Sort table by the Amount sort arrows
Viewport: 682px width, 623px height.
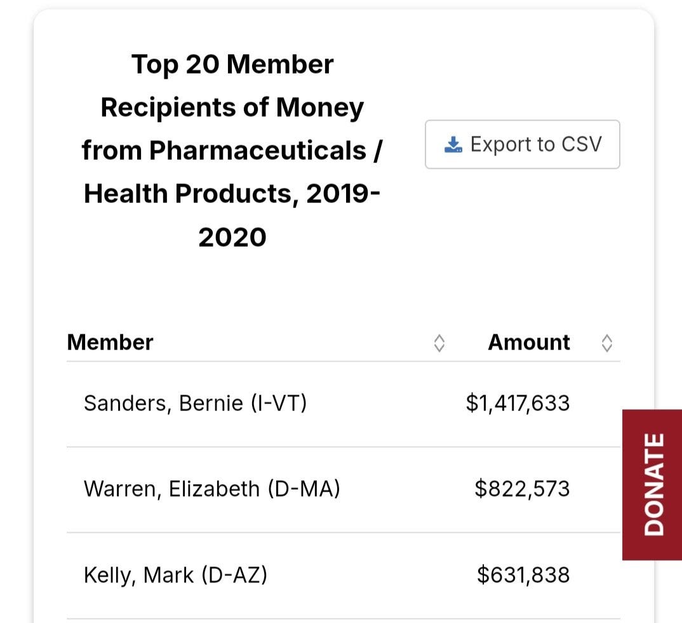coord(607,343)
